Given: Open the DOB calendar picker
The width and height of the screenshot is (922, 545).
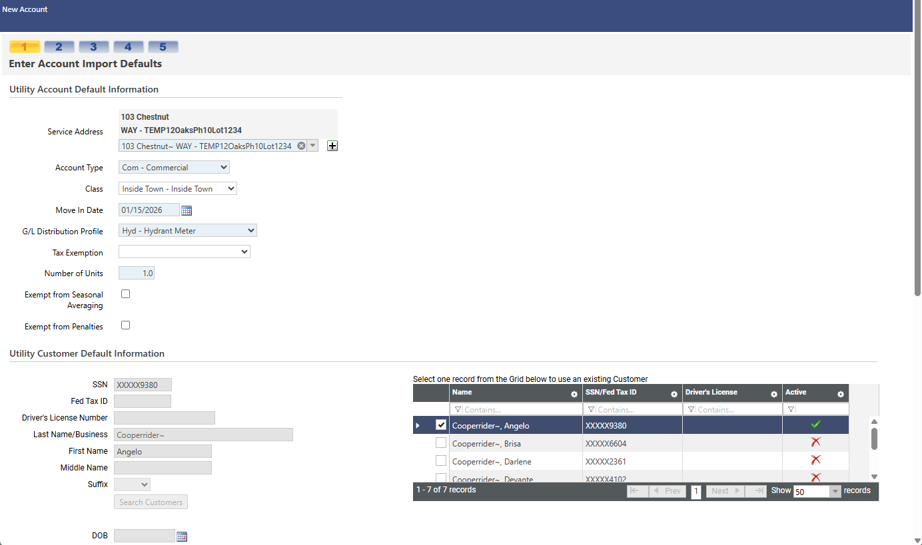Looking at the screenshot, I should tap(182, 536).
